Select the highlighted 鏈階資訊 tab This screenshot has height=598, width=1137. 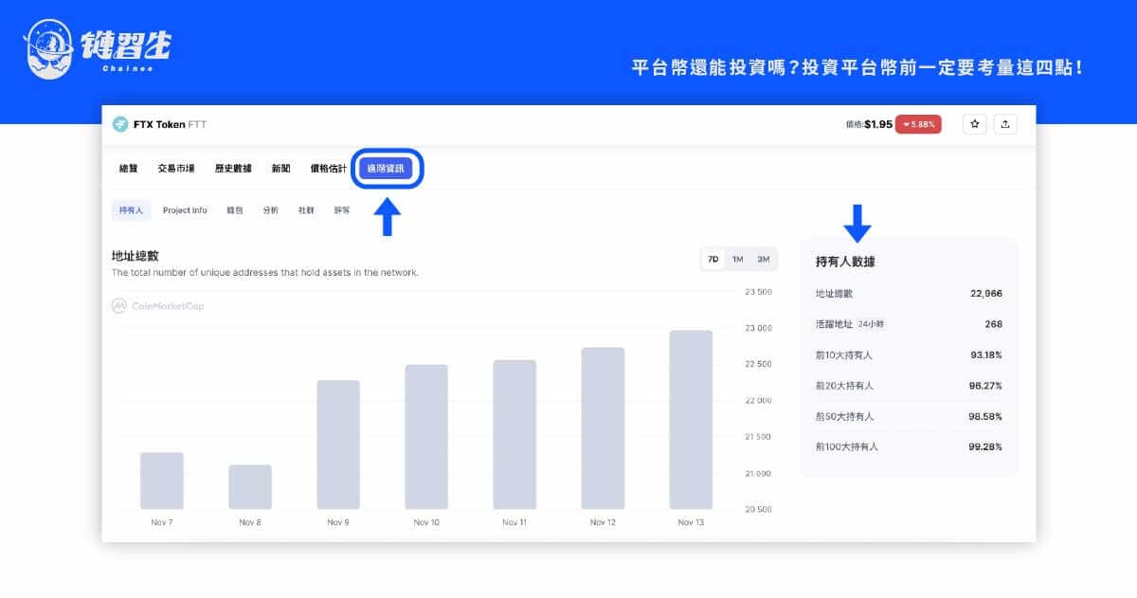pyautogui.click(x=386, y=169)
